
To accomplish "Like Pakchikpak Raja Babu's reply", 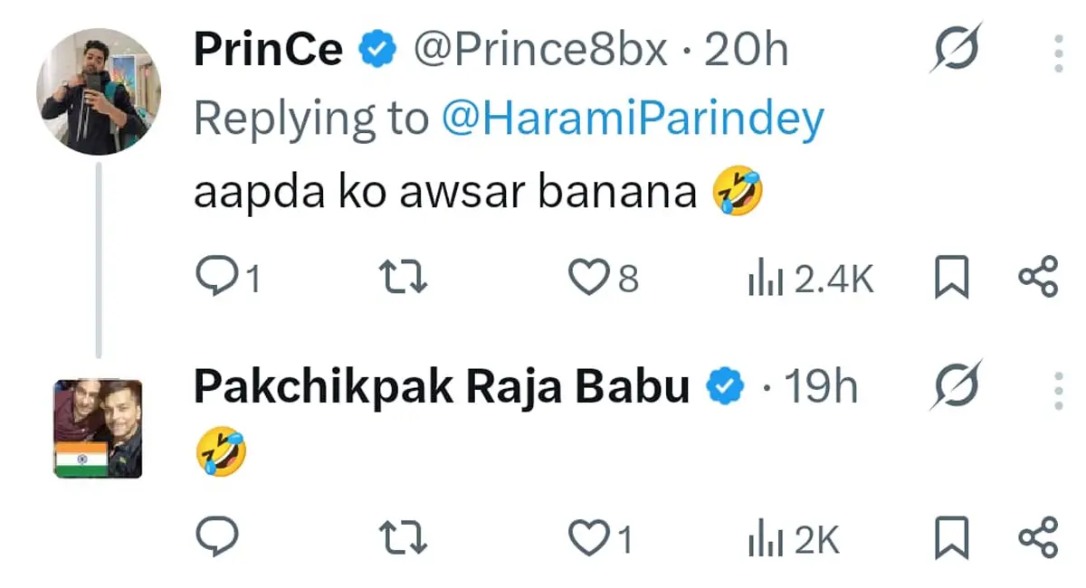I will click(591, 536).
